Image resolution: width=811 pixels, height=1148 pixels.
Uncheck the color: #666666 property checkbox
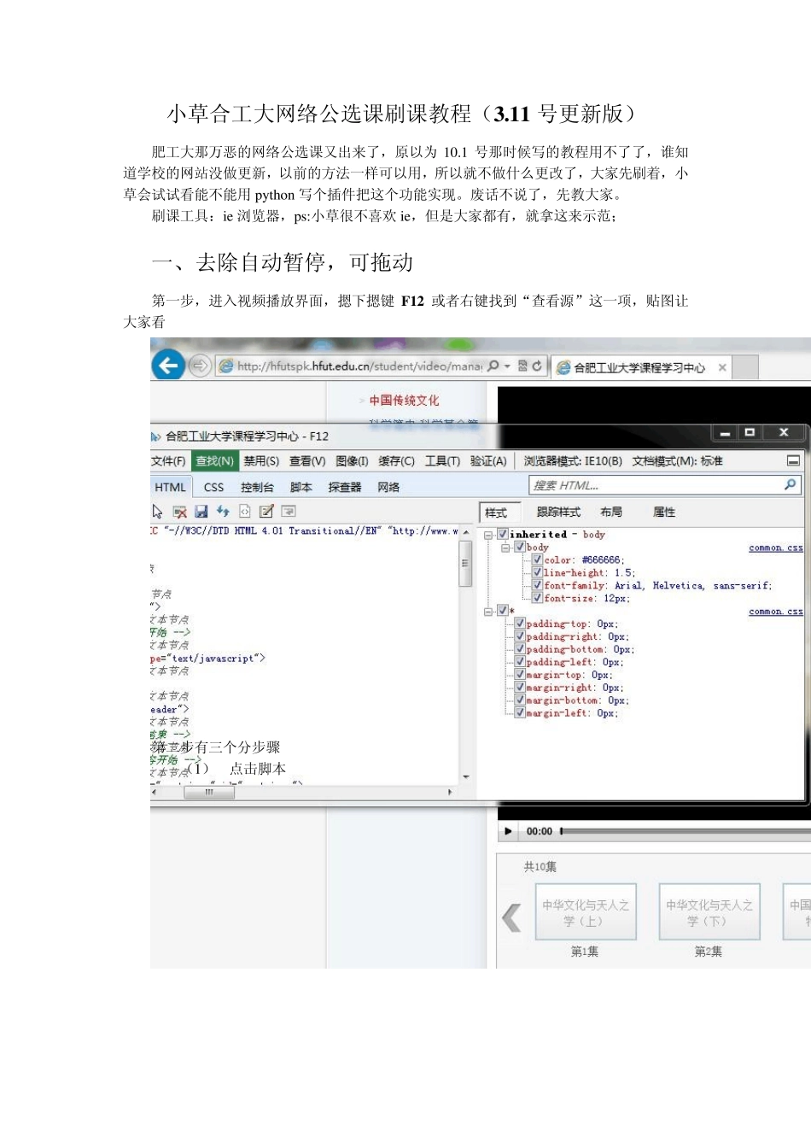[x=537, y=559]
